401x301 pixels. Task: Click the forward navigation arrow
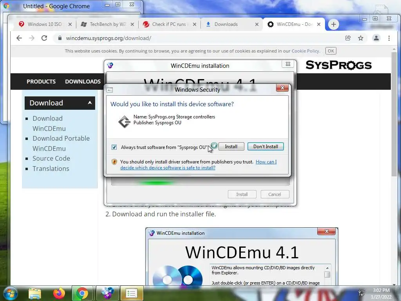(x=32, y=38)
